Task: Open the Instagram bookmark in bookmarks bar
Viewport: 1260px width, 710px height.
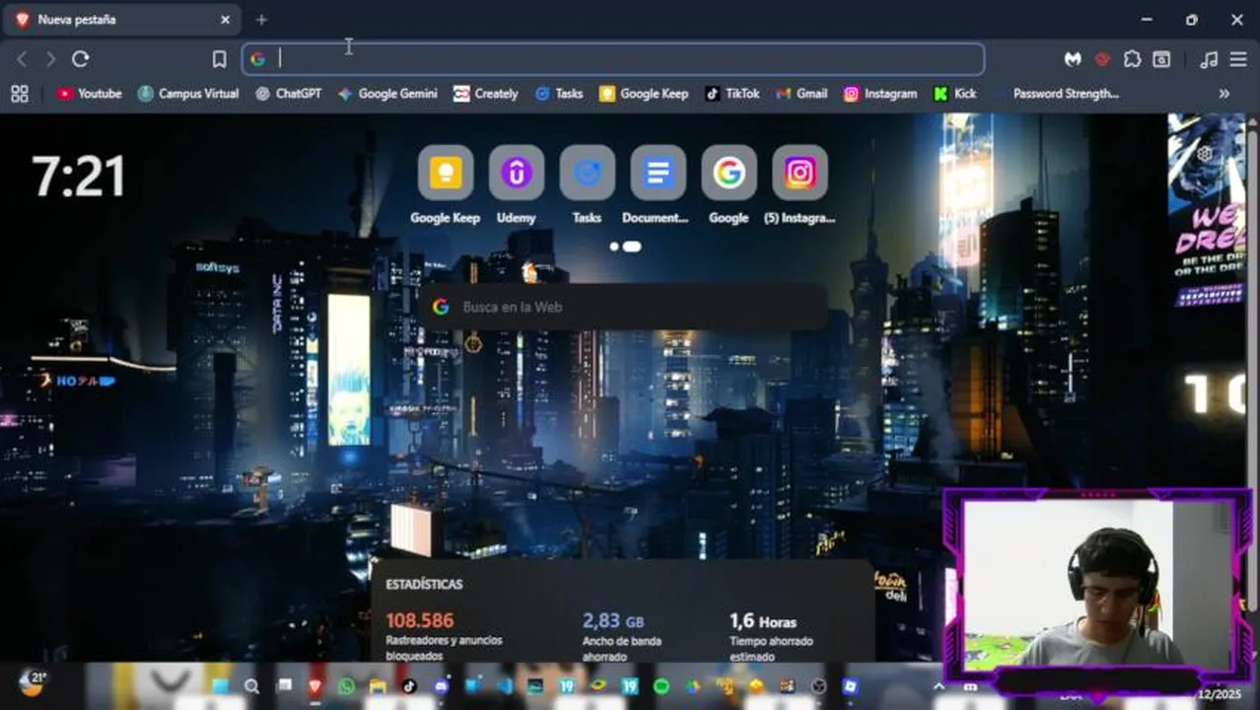Action: pyautogui.click(x=880, y=94)
